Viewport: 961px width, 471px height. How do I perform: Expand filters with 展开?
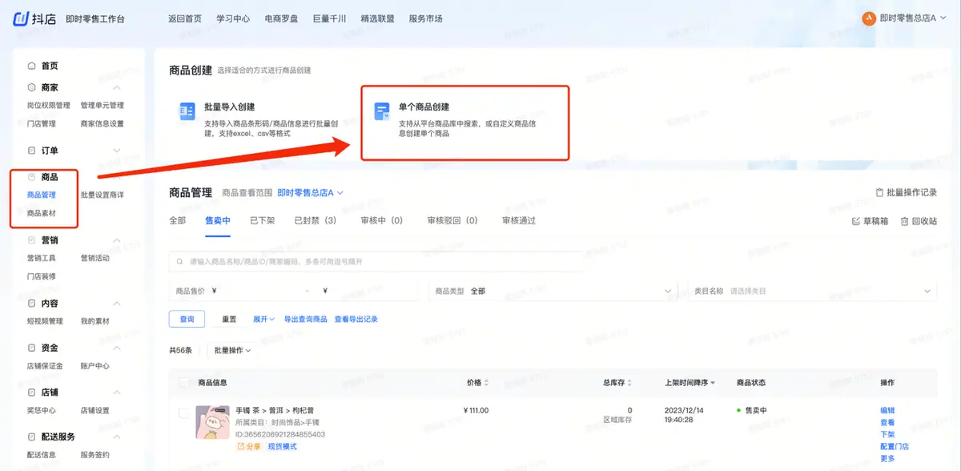click(x=263, y=319)
